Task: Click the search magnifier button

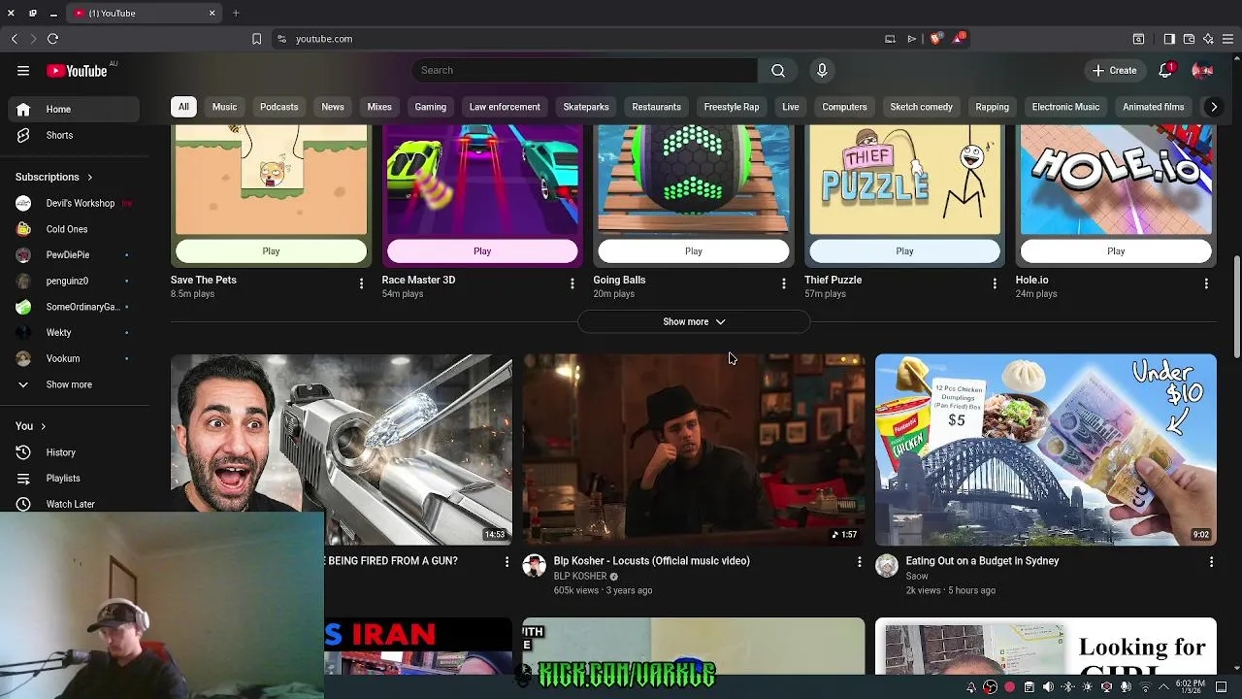Action: tap(777, 70)
